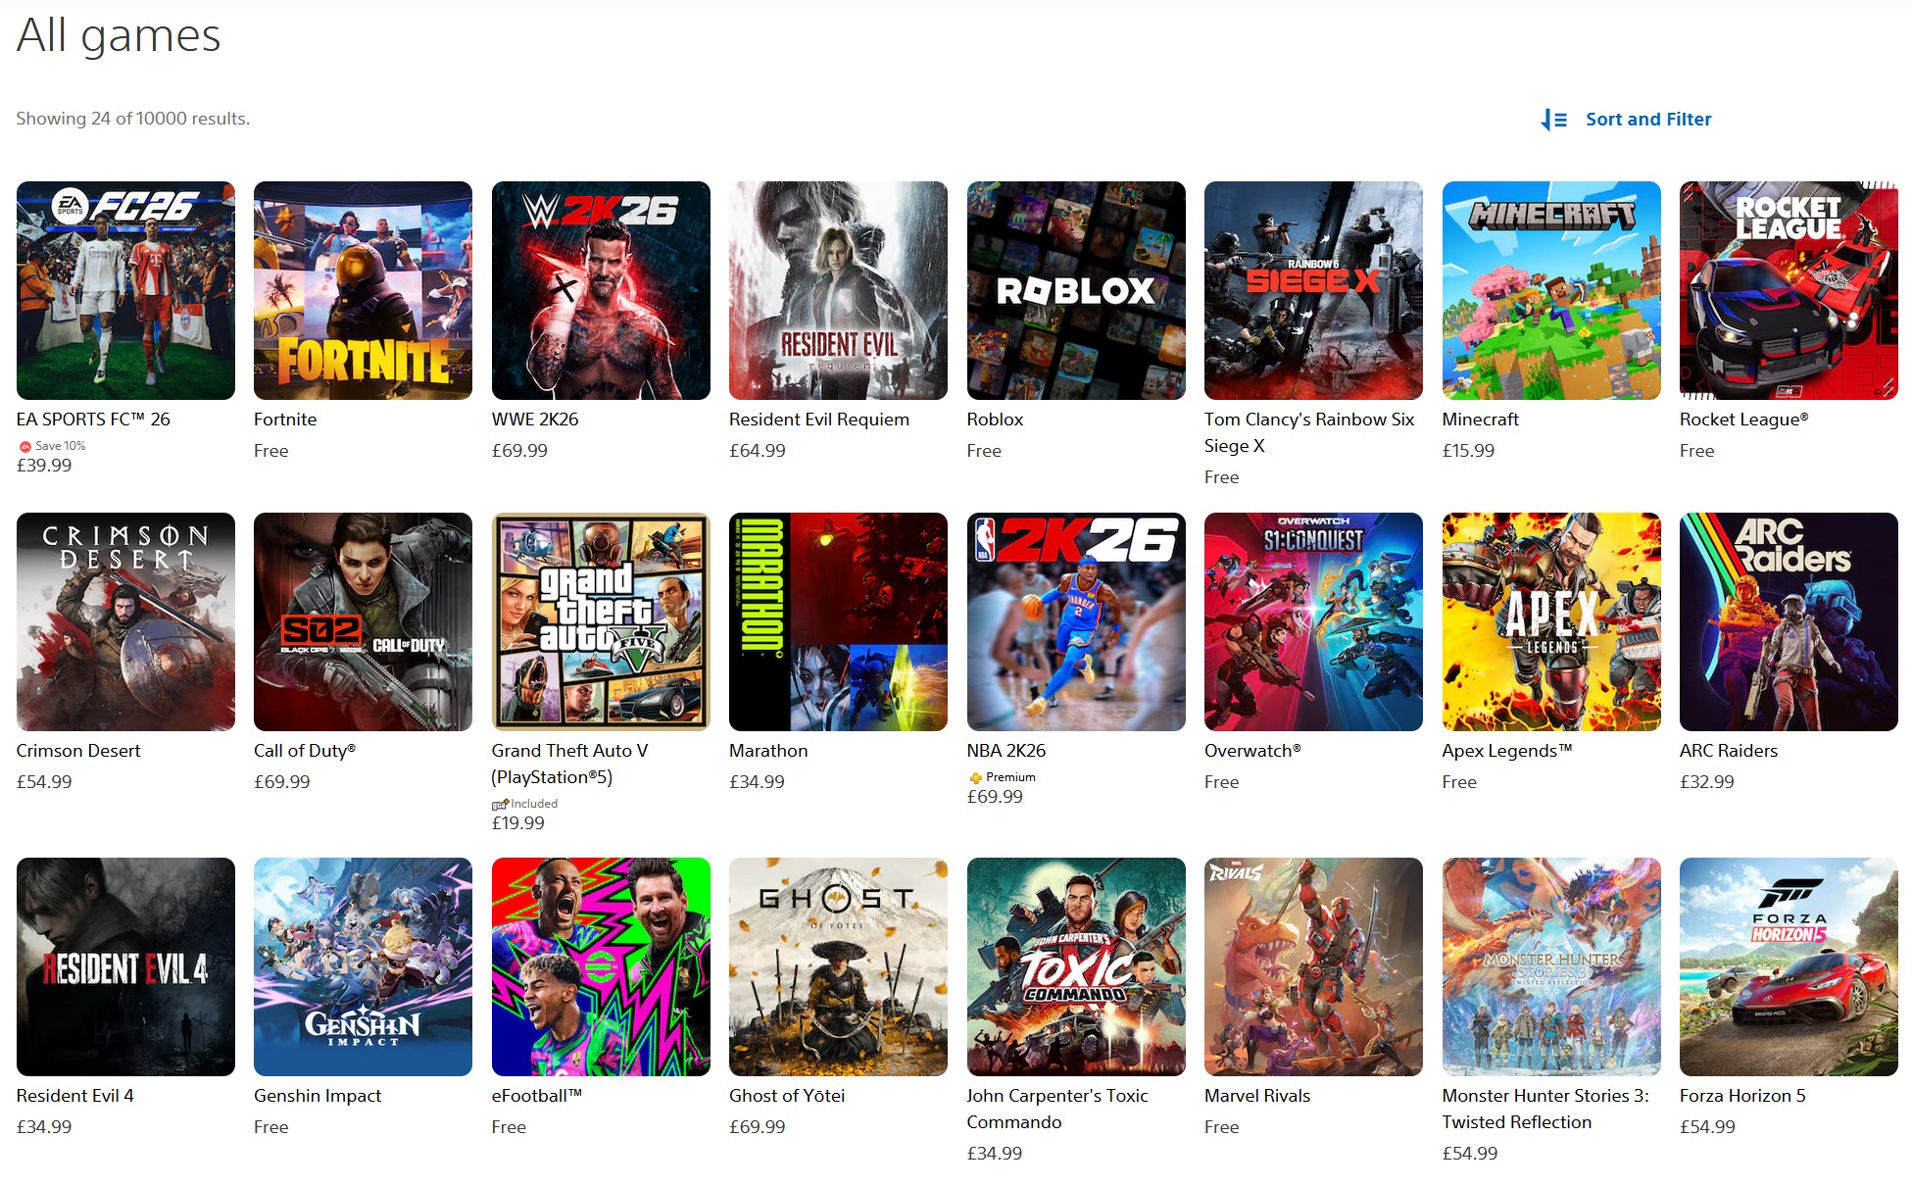Click Marvel Rivals game title

[x=1256, y=1096]
